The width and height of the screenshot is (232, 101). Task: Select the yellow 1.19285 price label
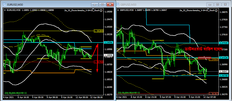pyautogui.click(x=99, y=31)
